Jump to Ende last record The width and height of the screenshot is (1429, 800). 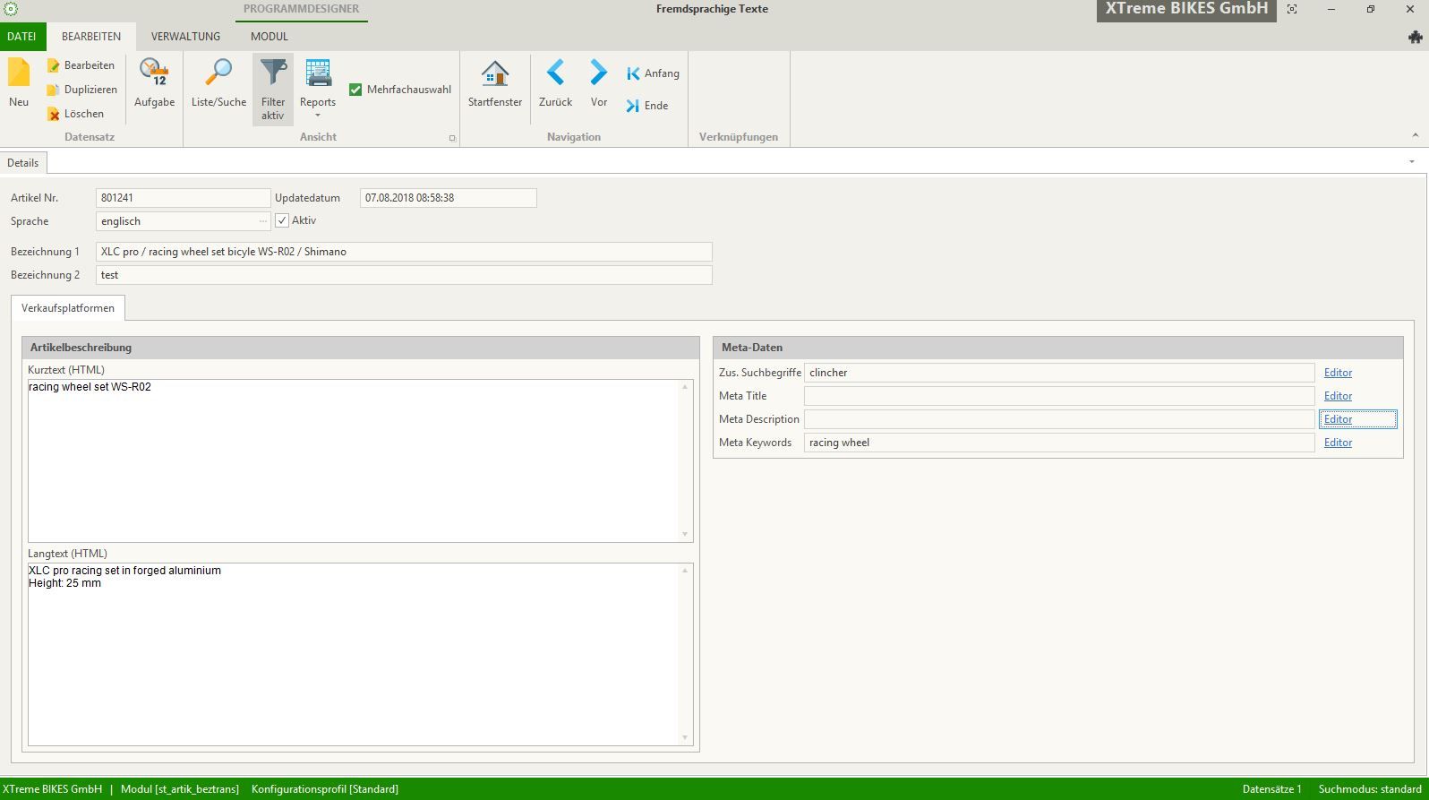(633, 106)
